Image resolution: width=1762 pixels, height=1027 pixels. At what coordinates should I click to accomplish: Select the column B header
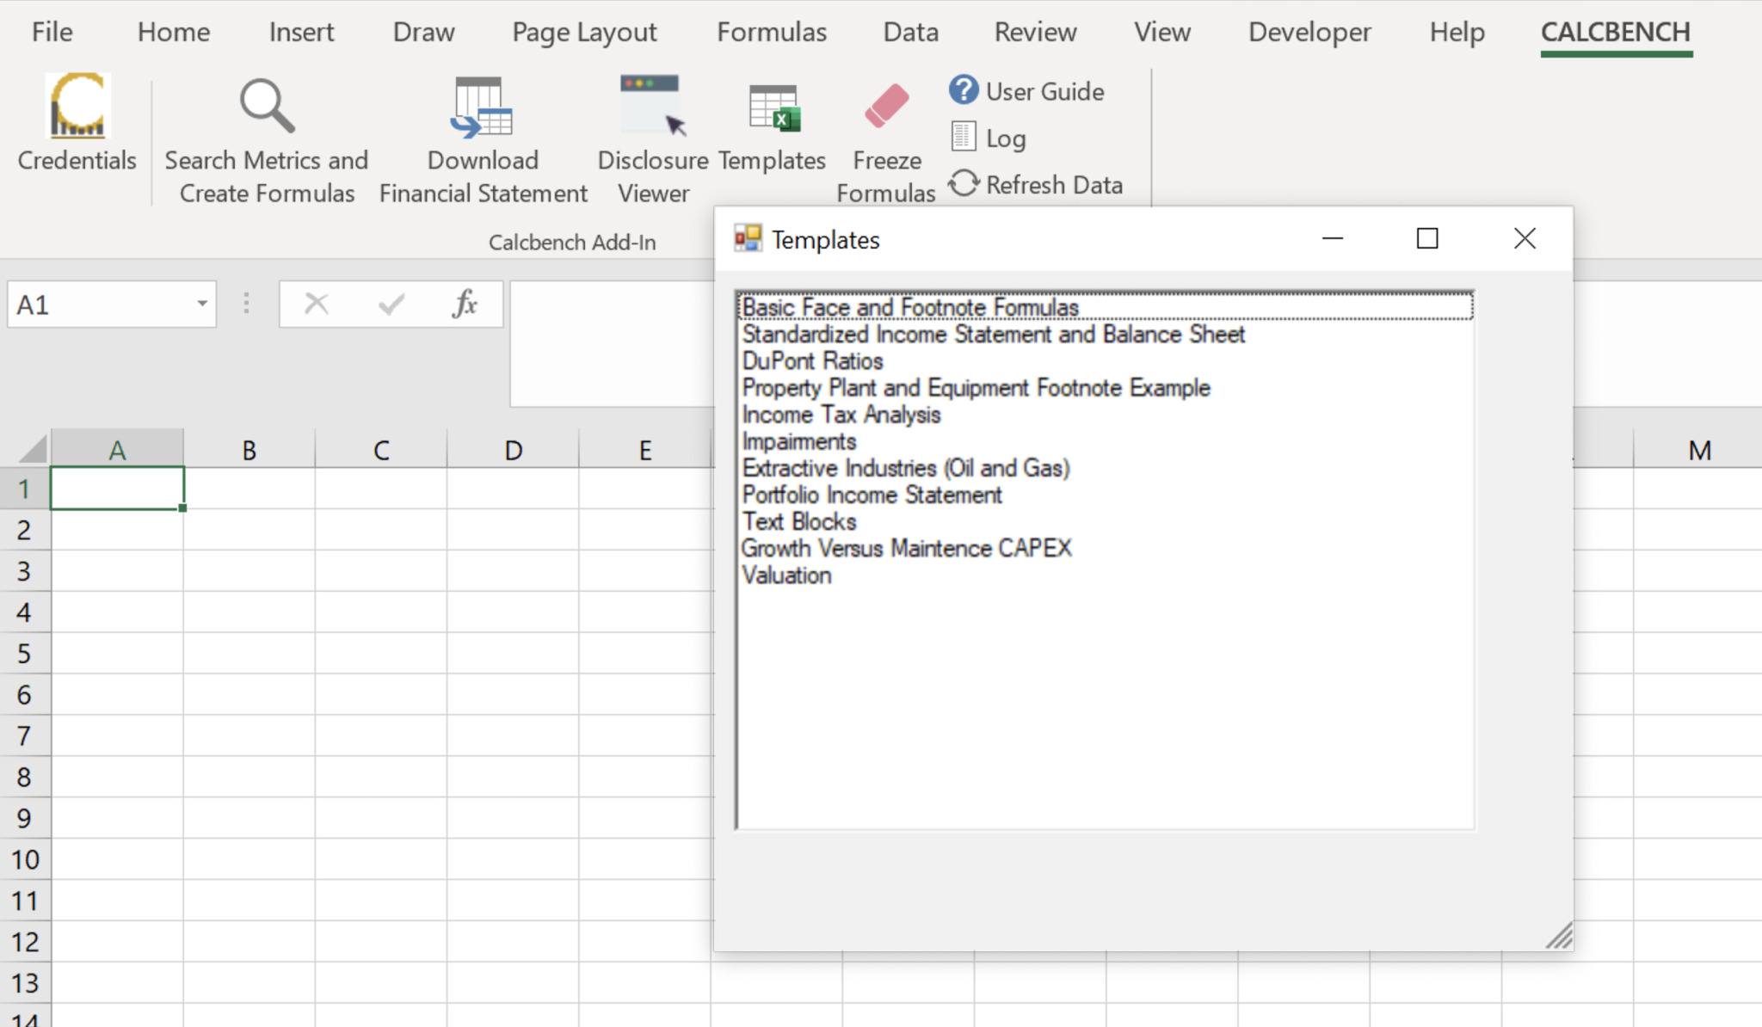(249, 450)
